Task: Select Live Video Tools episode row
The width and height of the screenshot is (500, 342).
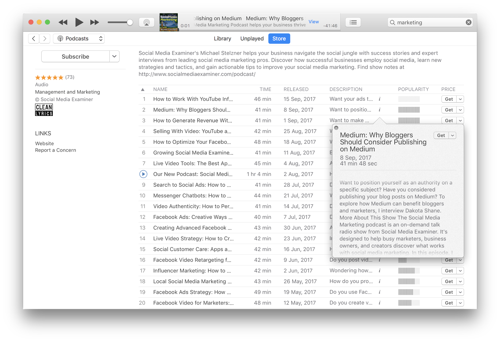Action: (236, 163)
